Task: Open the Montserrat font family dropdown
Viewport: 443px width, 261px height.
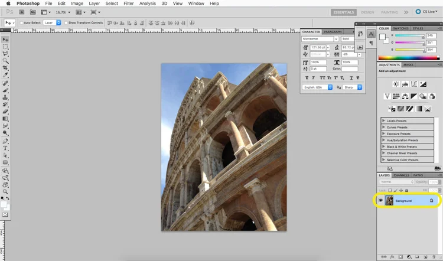Action: [320, 39]
